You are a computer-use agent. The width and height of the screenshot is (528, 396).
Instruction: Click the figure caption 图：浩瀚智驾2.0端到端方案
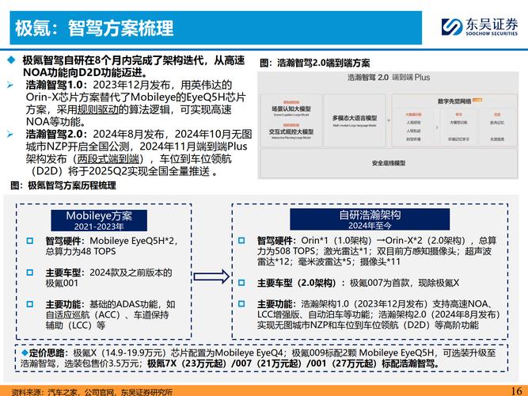coord(315,63)
